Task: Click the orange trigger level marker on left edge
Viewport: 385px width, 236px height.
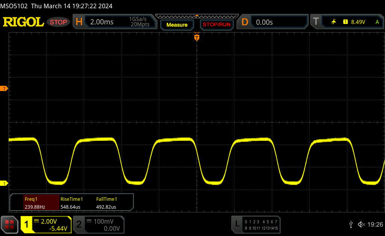Action: point(5,88)
